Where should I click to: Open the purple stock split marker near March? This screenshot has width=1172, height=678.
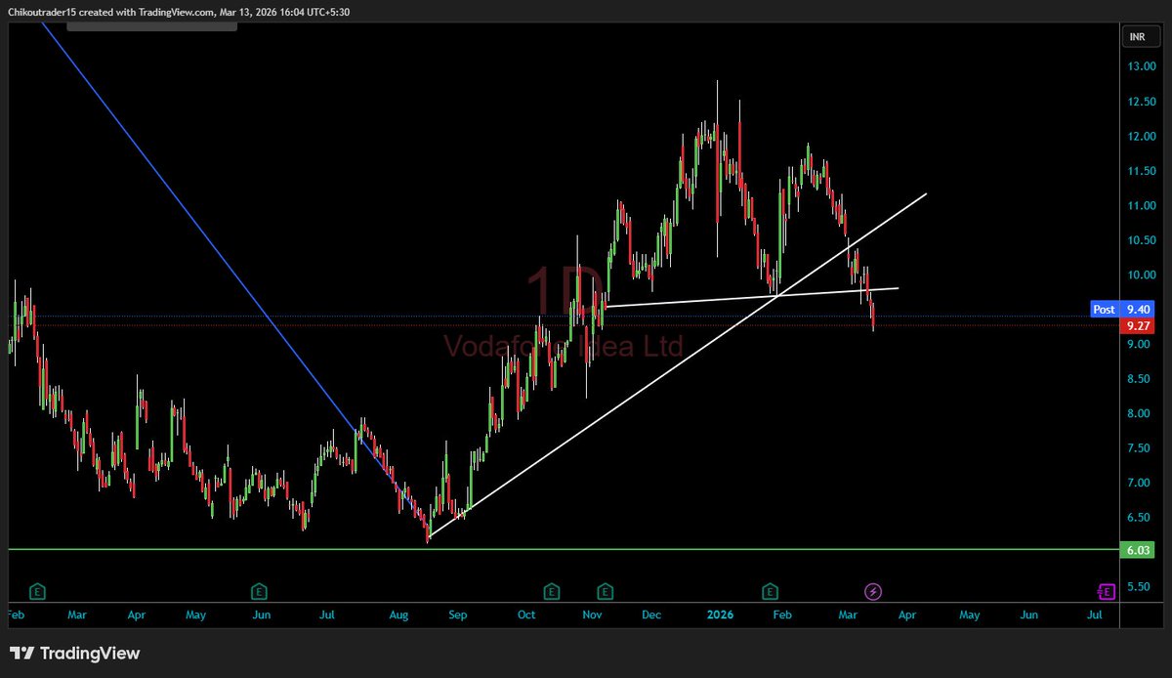873,591
